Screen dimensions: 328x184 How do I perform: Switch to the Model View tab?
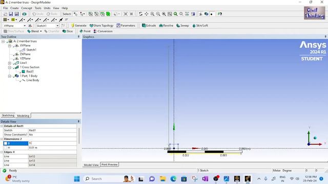[x=91, y=165]
